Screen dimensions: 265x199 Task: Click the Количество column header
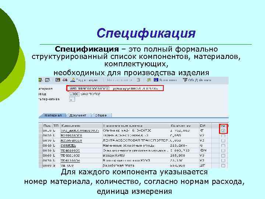point(184,126)
